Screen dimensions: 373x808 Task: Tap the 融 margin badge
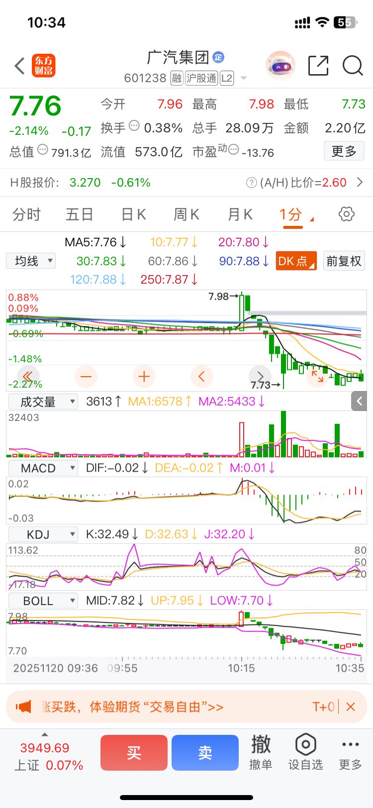[177, 78]
